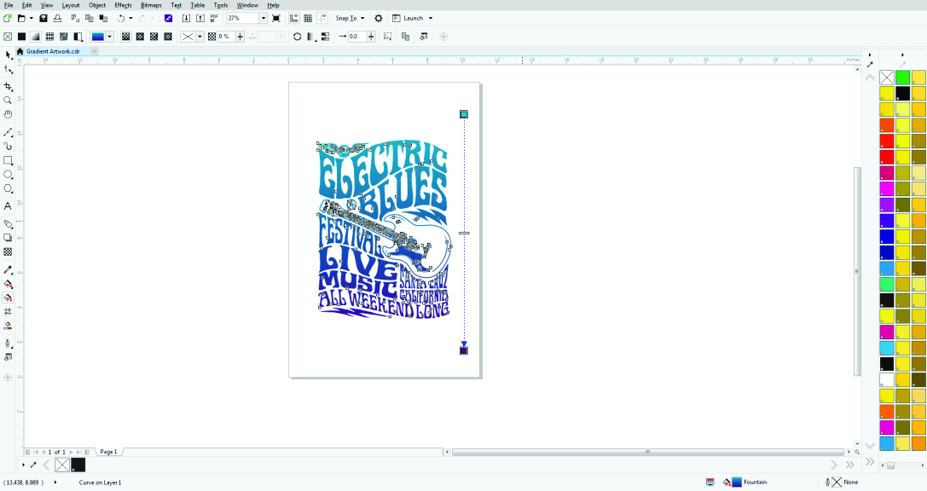Click the Export icon
927x491 pixels.
200,18
